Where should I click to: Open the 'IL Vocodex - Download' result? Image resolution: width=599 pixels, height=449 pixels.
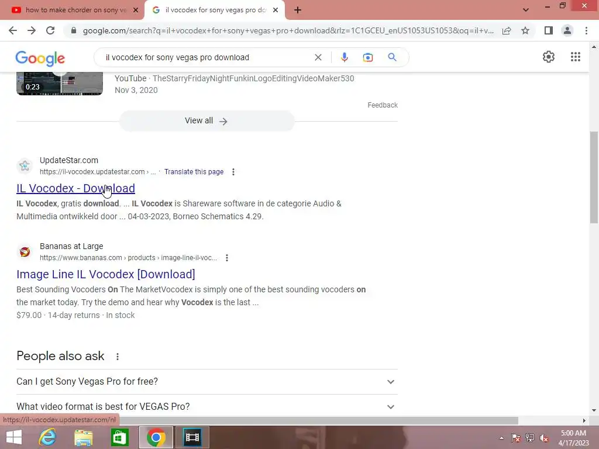[x=75, y=188]
